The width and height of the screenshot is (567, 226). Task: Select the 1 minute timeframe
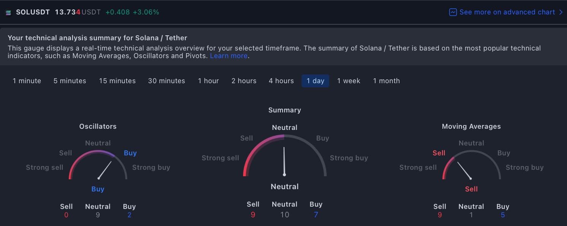(x=27, y=81)
